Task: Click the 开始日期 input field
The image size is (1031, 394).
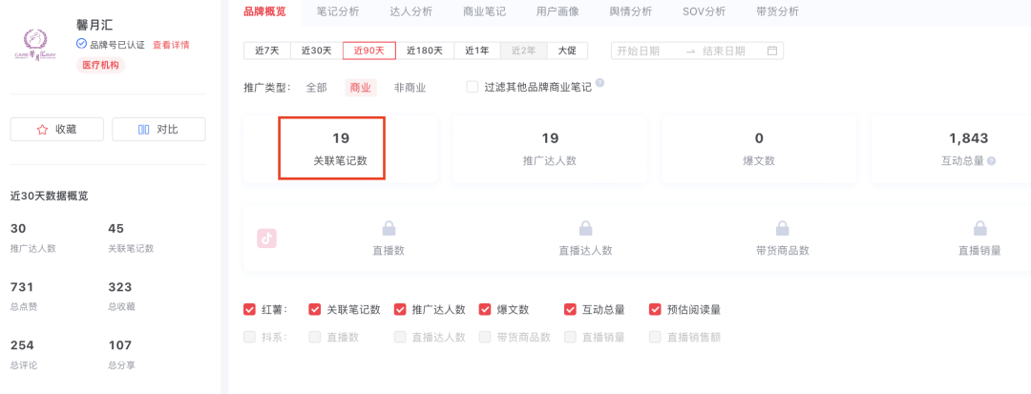Action: point(644,51)
